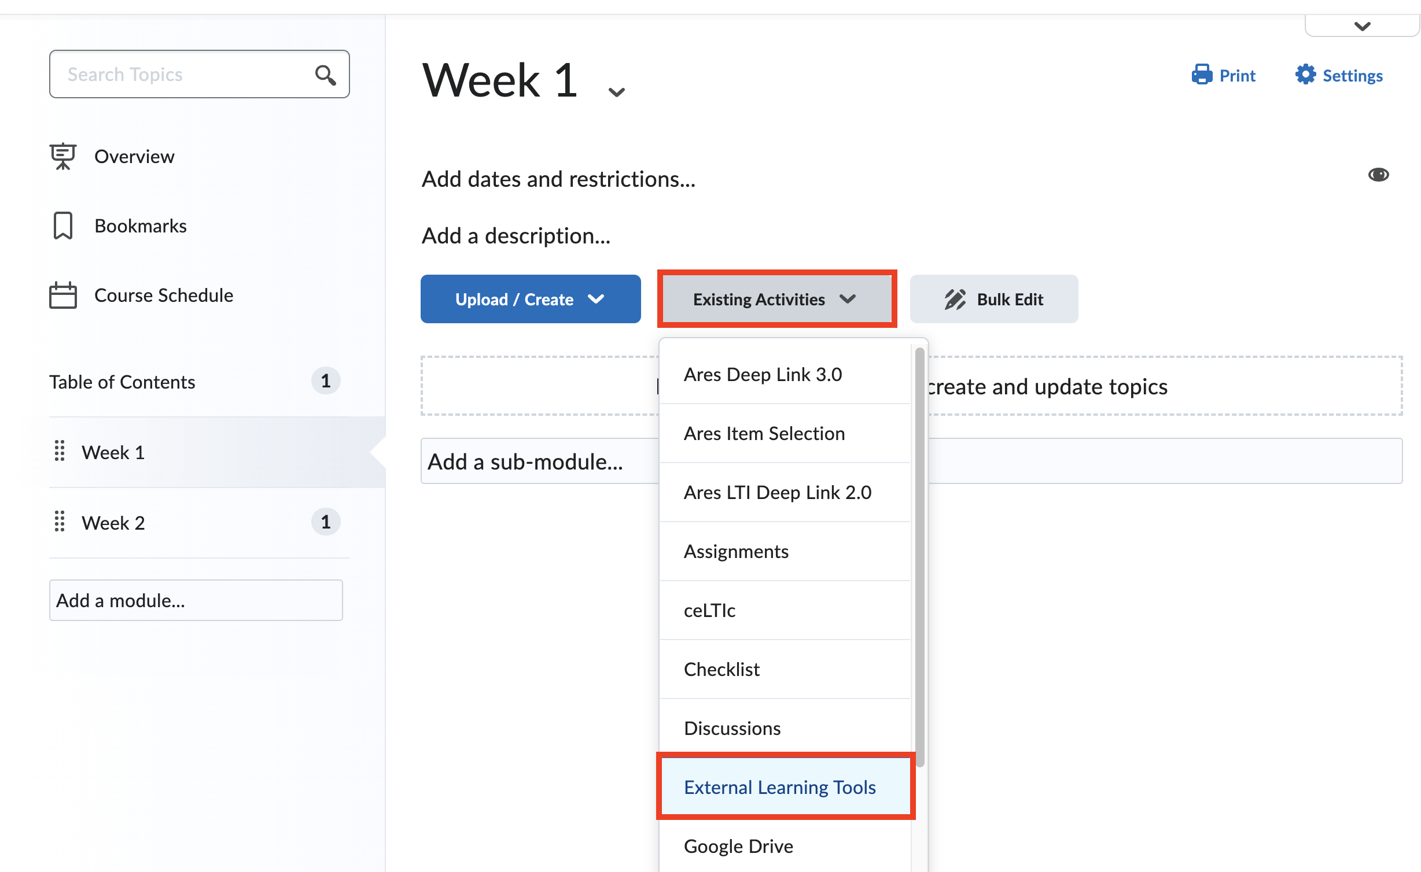Toggle module visibility eye icon
Image resolution: width=1421 pixels, height=872 pixels.
coord(1378,175)
